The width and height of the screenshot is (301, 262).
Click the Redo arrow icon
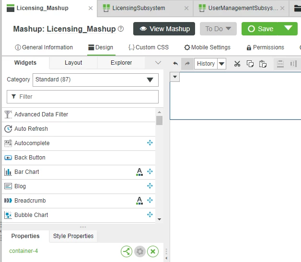(187, 64)
